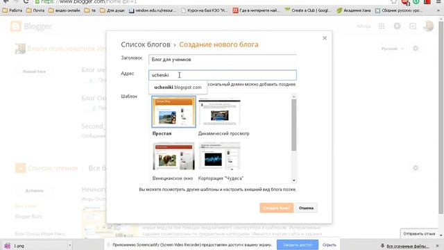Click the browser reload icon
Image resolution: width=444 pixels, height=250 pixels.
click(26, 1)
